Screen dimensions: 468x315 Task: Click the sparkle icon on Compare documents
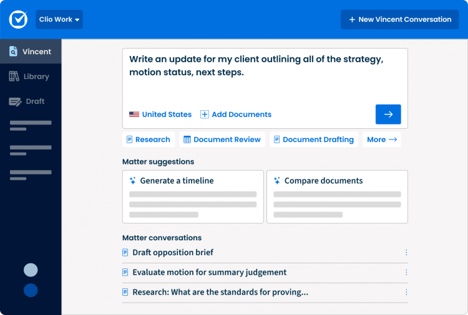pyautogui.click(x=277, y=181)
